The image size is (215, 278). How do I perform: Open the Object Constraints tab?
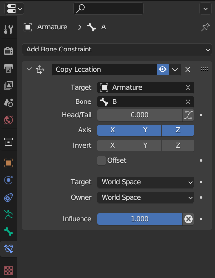pos(8,198)
